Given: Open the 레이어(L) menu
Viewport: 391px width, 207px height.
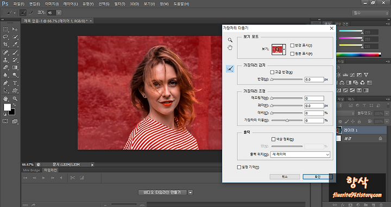Looking at the screenshot, I should coord(70,4).
